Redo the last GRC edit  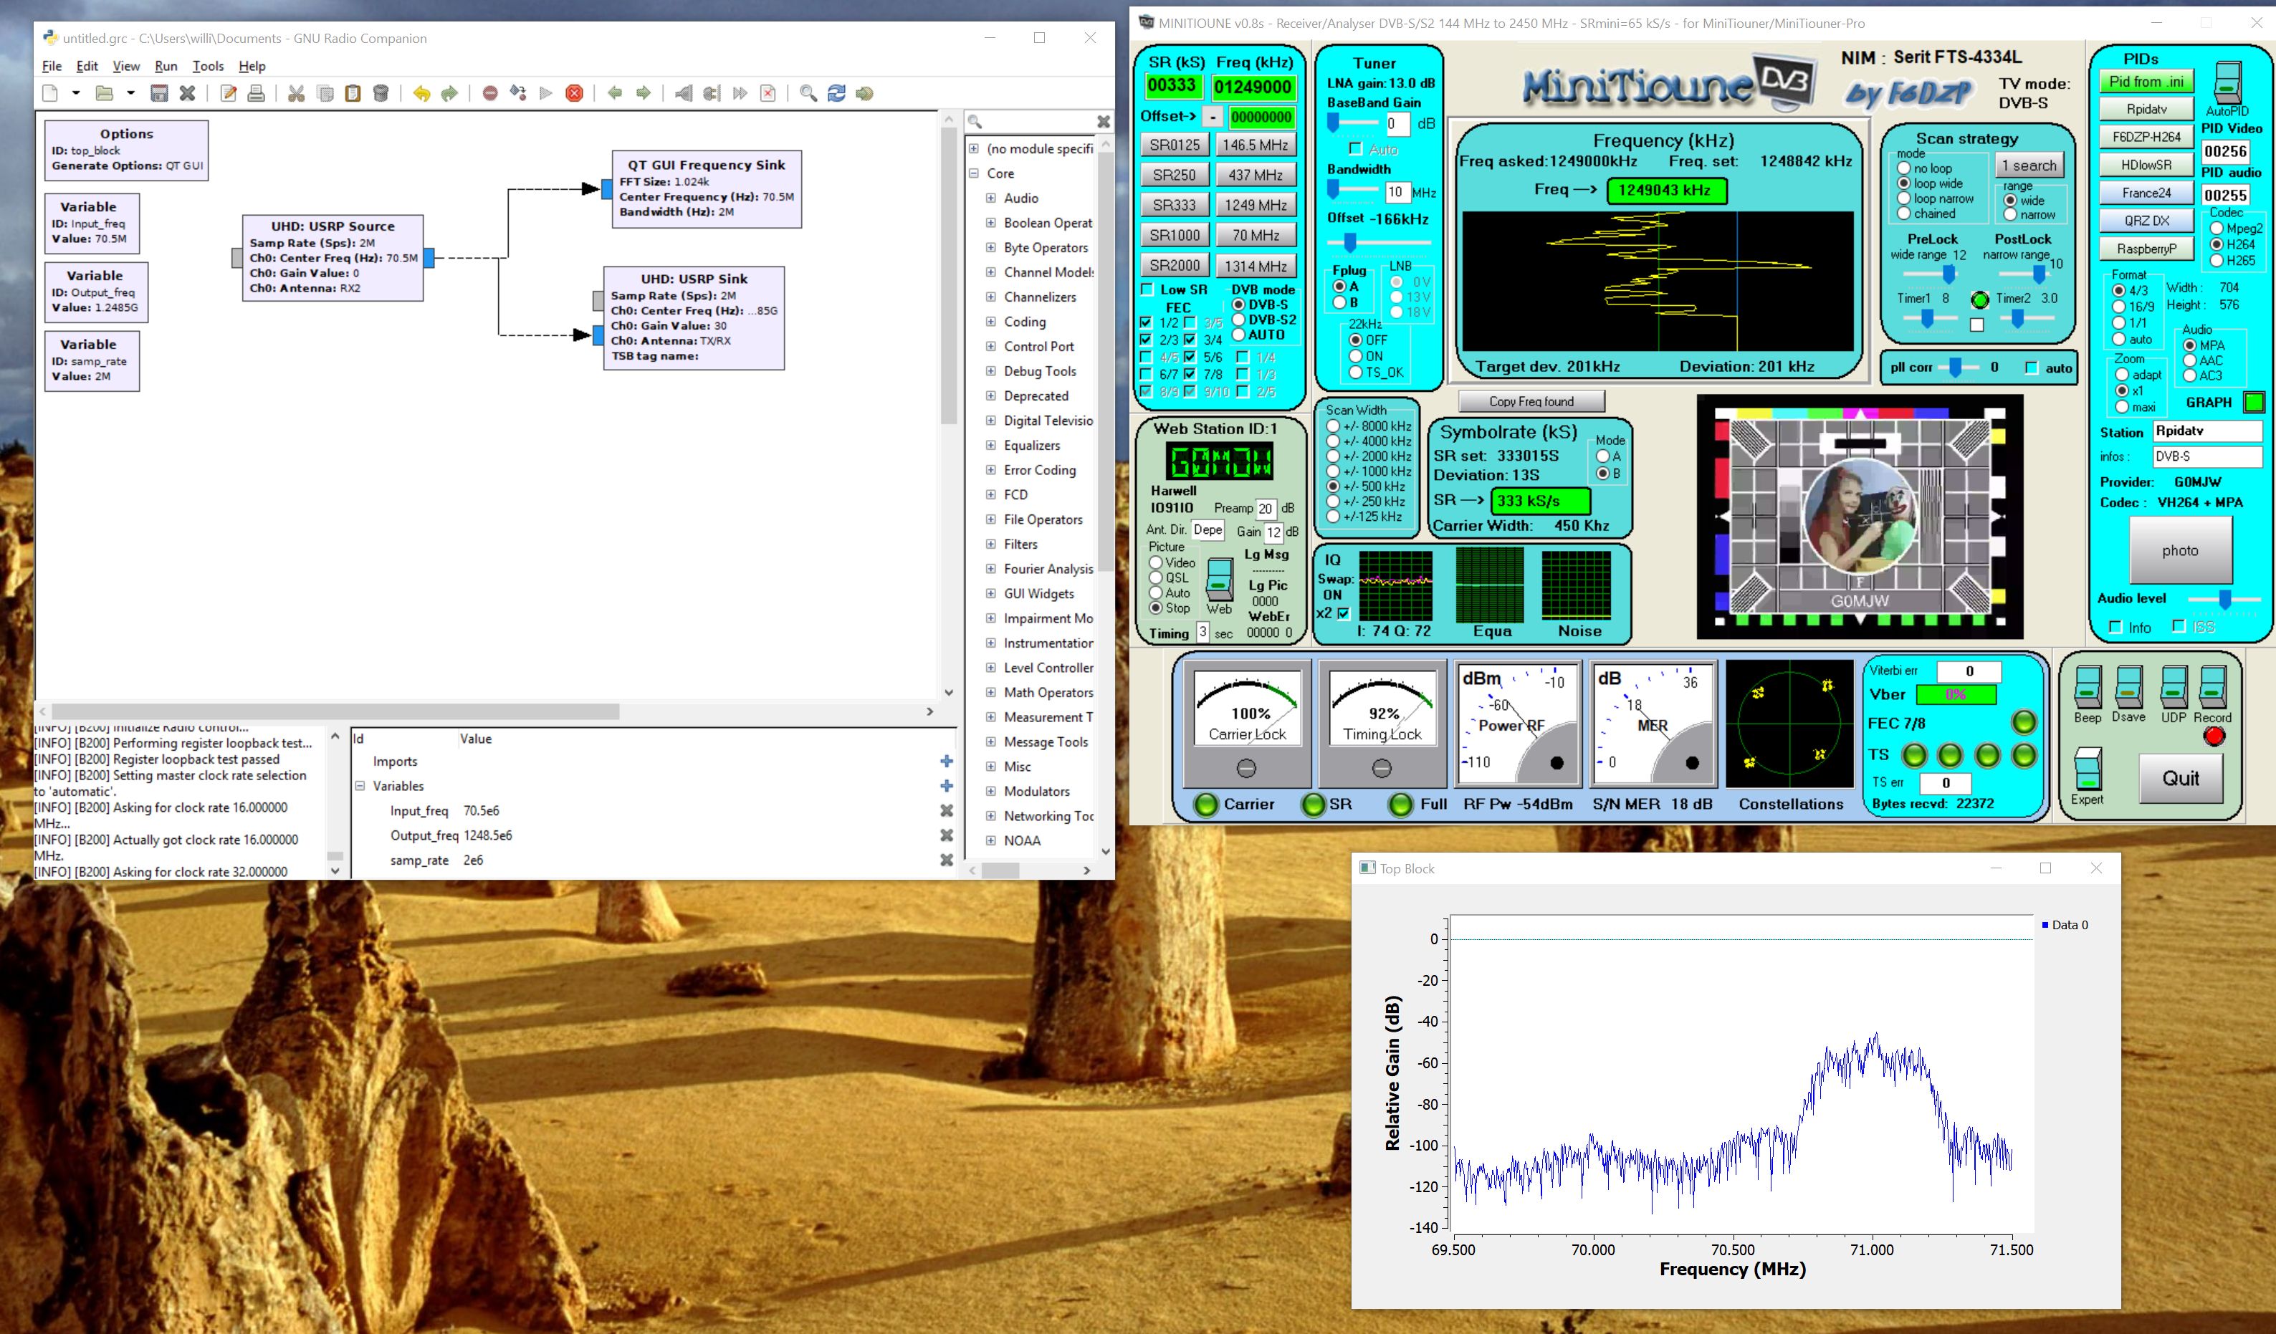[x=450, y=93]
